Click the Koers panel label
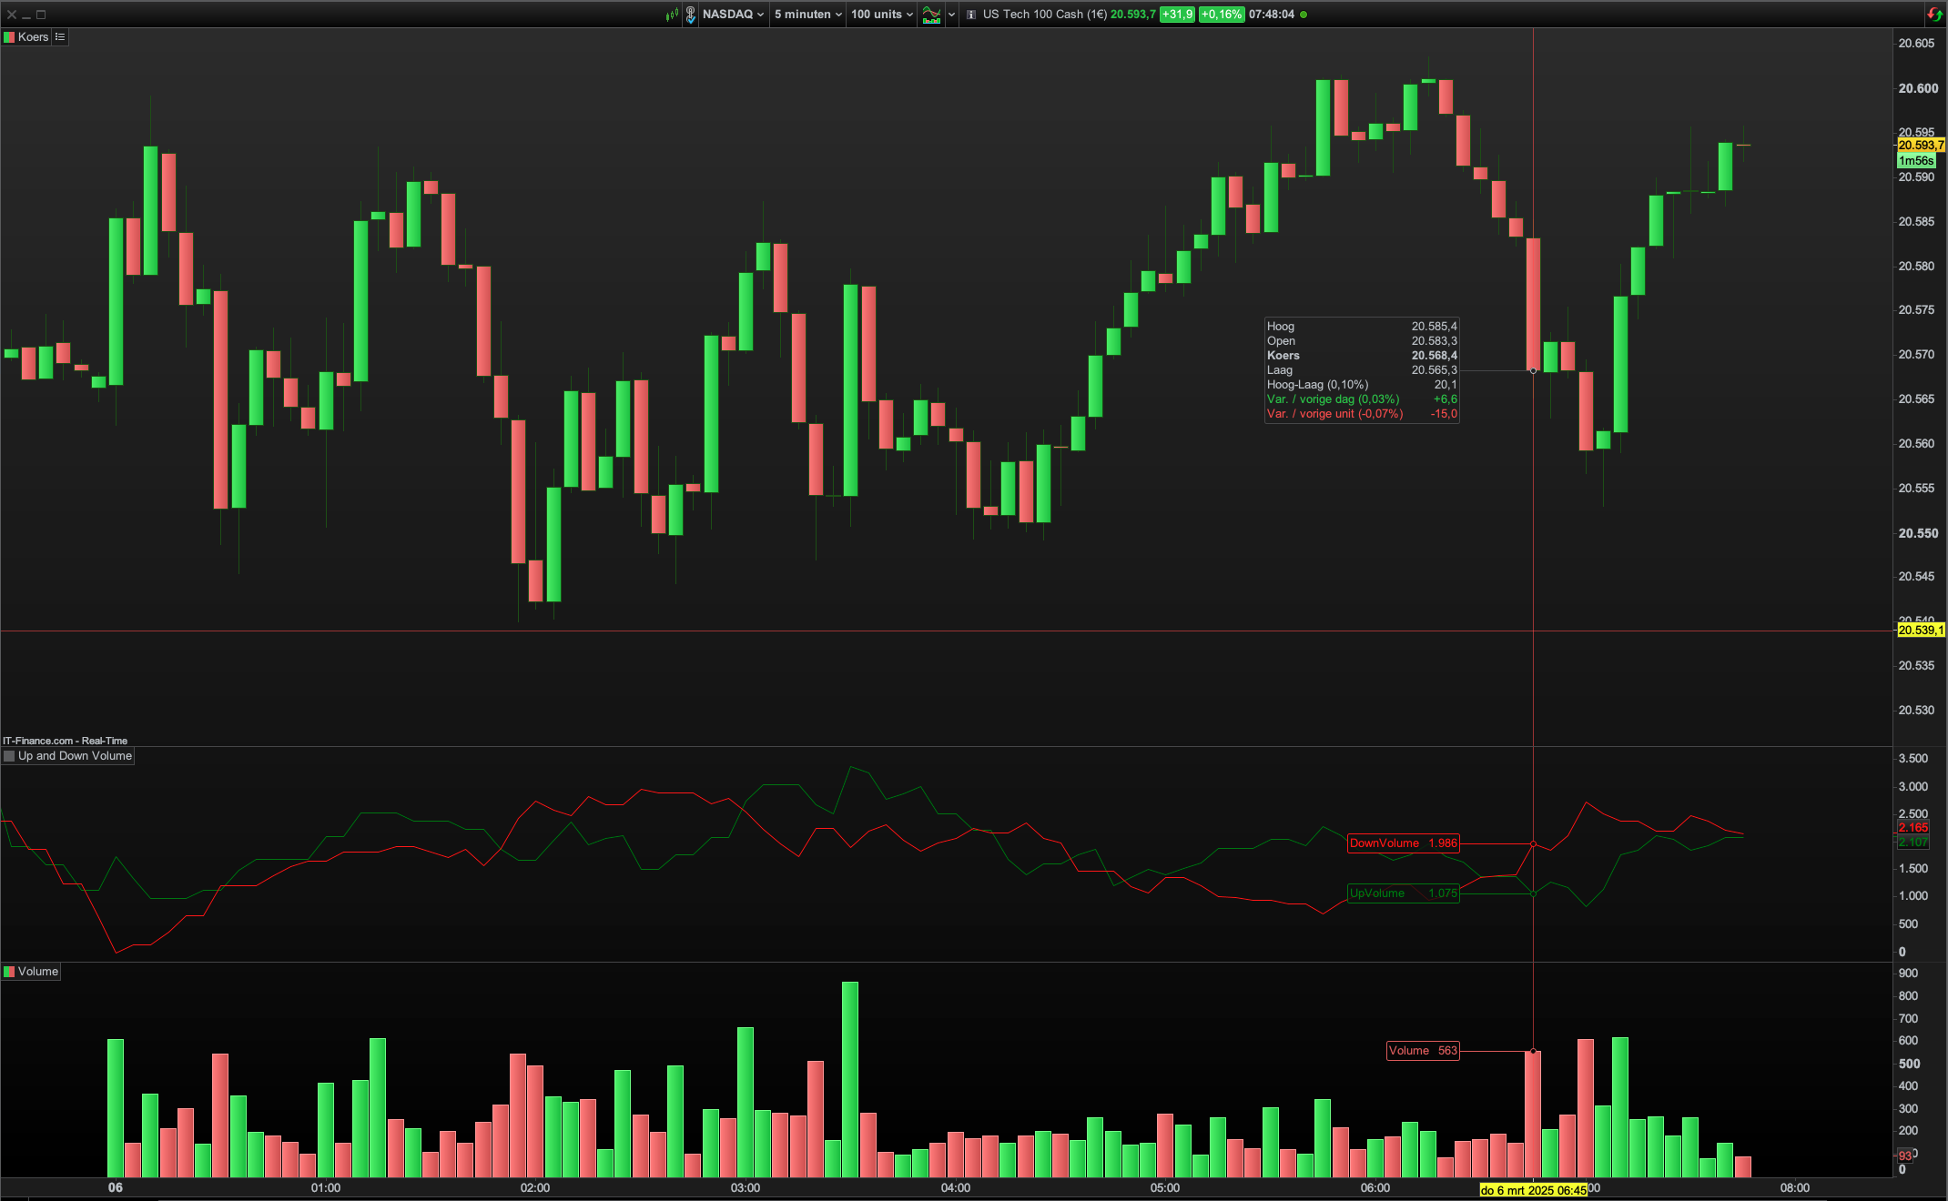The image size is (1948, 1201). tap(33, 37)
